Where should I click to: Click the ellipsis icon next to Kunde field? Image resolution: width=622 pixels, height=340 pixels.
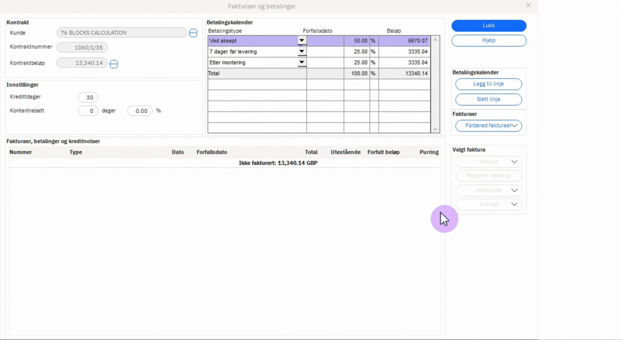193,33
